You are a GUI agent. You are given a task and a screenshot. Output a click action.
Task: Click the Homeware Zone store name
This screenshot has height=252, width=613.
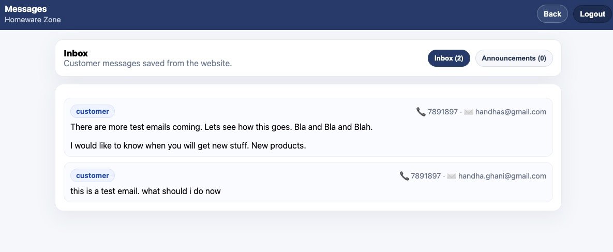point(33,20)
